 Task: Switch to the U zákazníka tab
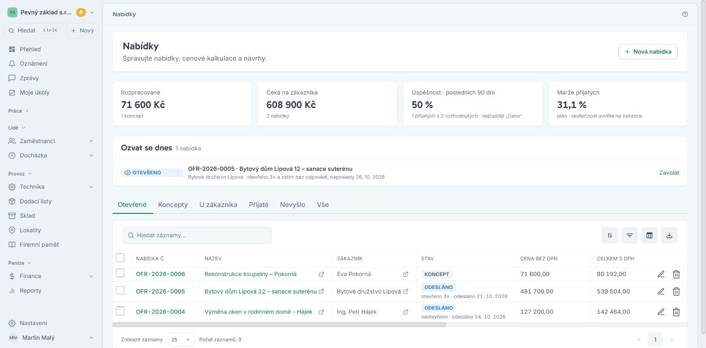pos(218,204)
